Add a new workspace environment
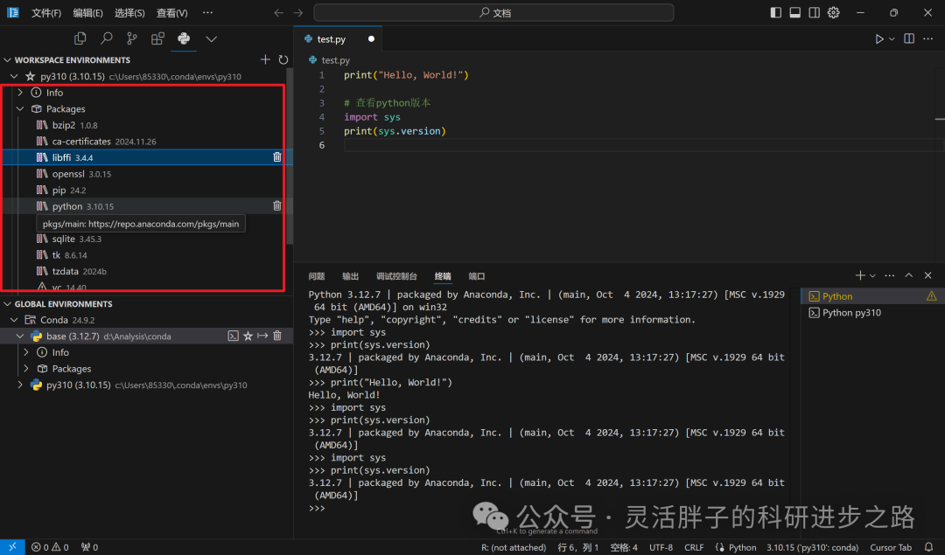 [265, 59]
